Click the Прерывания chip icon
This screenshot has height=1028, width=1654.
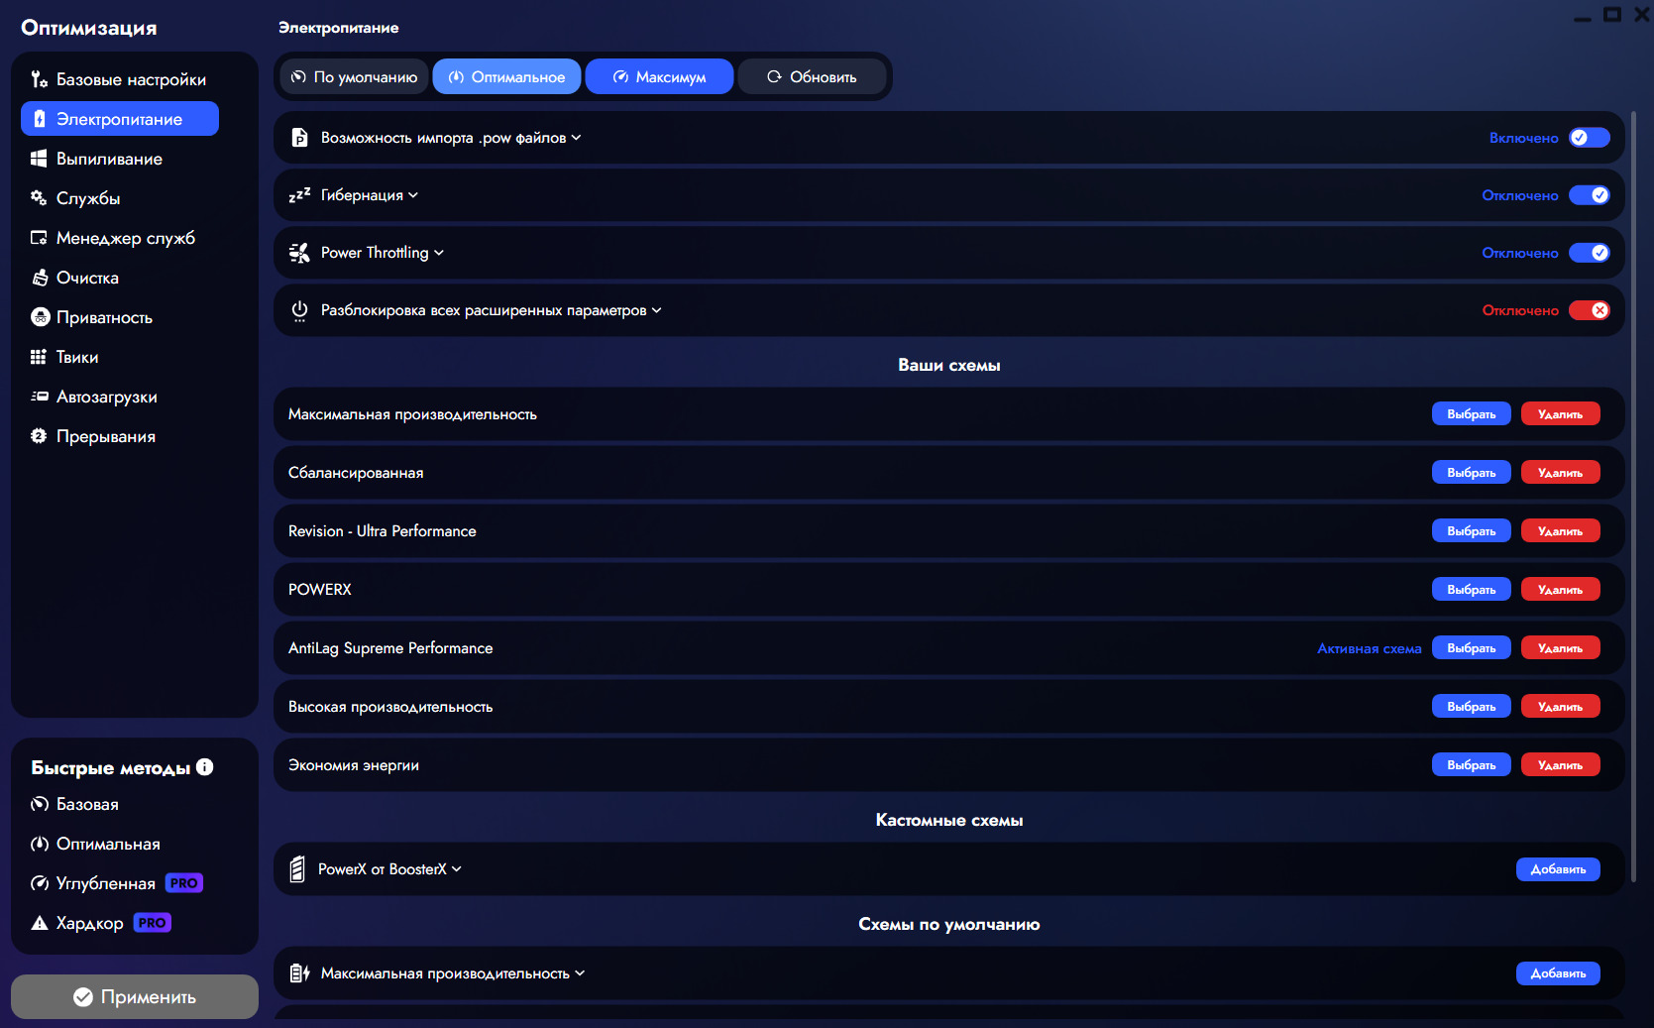(39, 436)
